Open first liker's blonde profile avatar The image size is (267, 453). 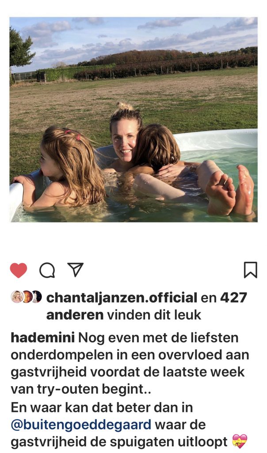[x=17, y=297]
